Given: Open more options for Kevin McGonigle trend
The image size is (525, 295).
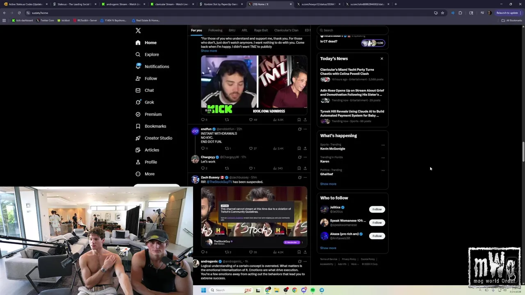Looking at the screenshot, I should point(383,145).
